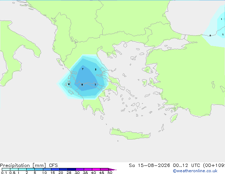
Task: Click the above-50 arrow tip of the legend
Action: (x=112, y=169)
